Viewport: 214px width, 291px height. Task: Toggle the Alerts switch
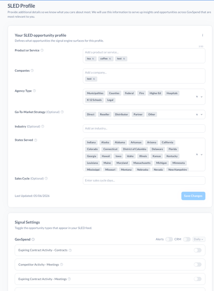(169, 239)
